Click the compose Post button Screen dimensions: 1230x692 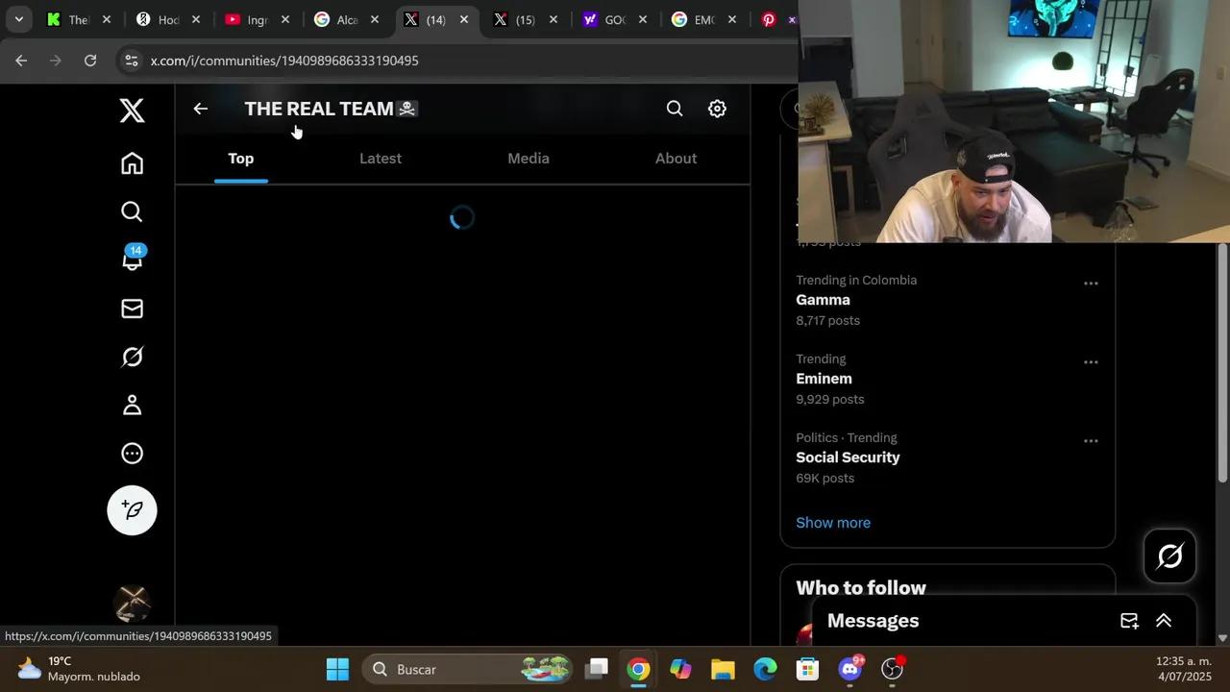(x=132, y=510)
